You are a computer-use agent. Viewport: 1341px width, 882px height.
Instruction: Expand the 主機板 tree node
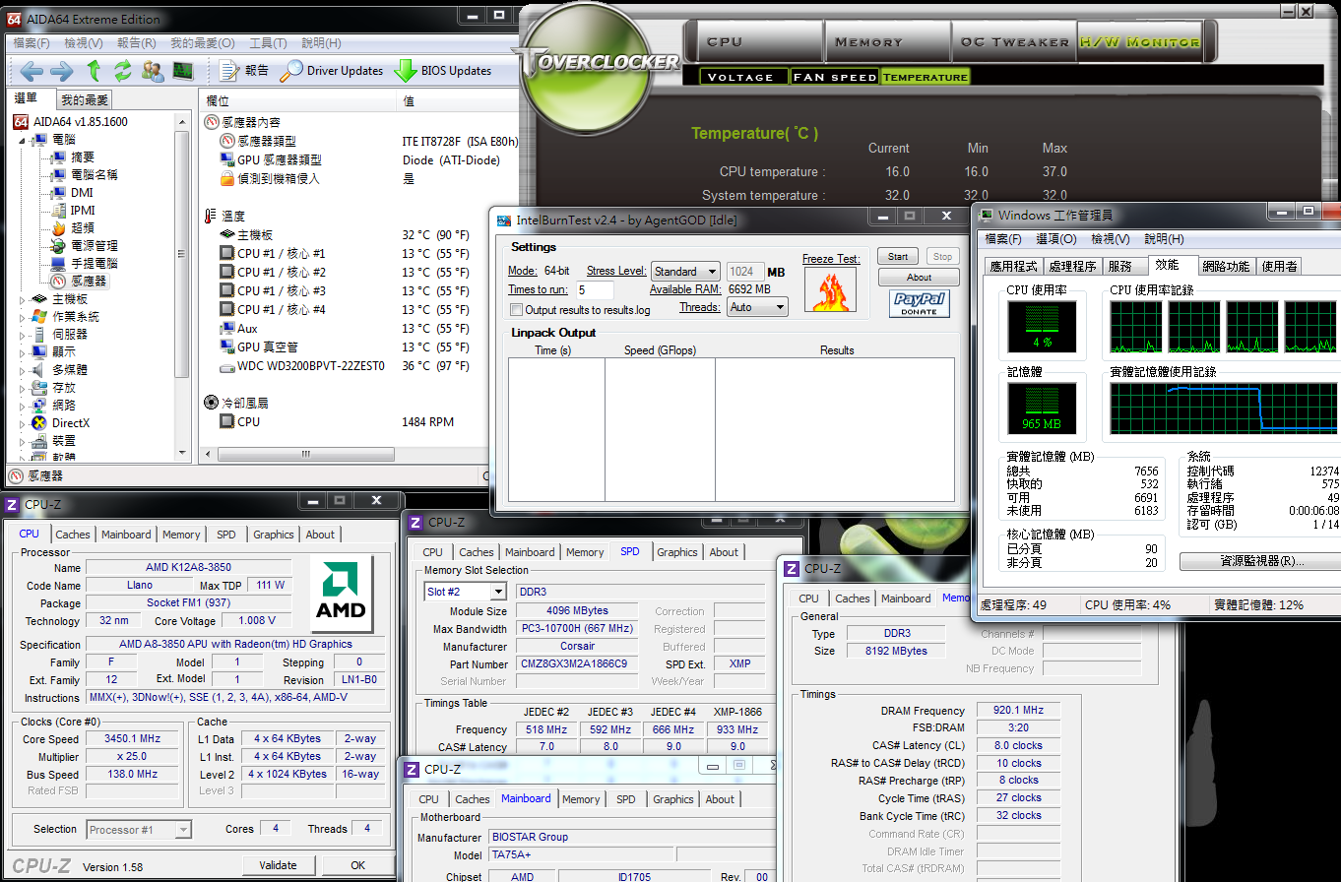pos(22,299)
